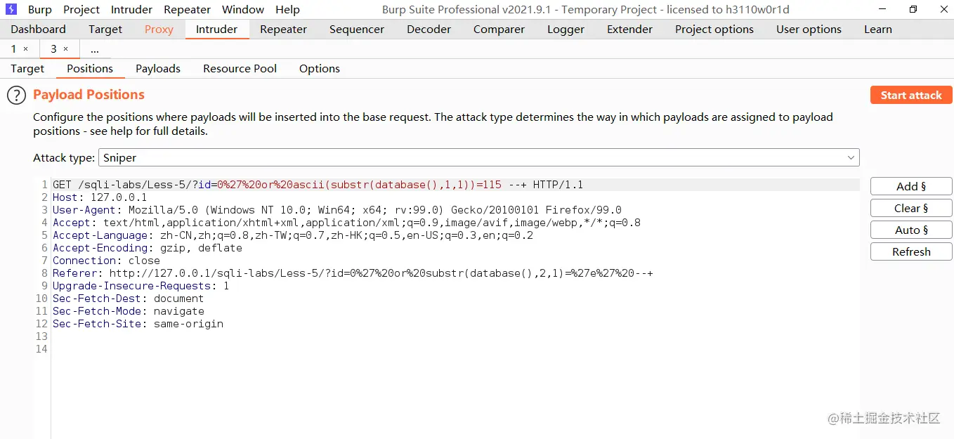Open the Window menu
This screenshot has height=439, width=954.
click(243, 10)
